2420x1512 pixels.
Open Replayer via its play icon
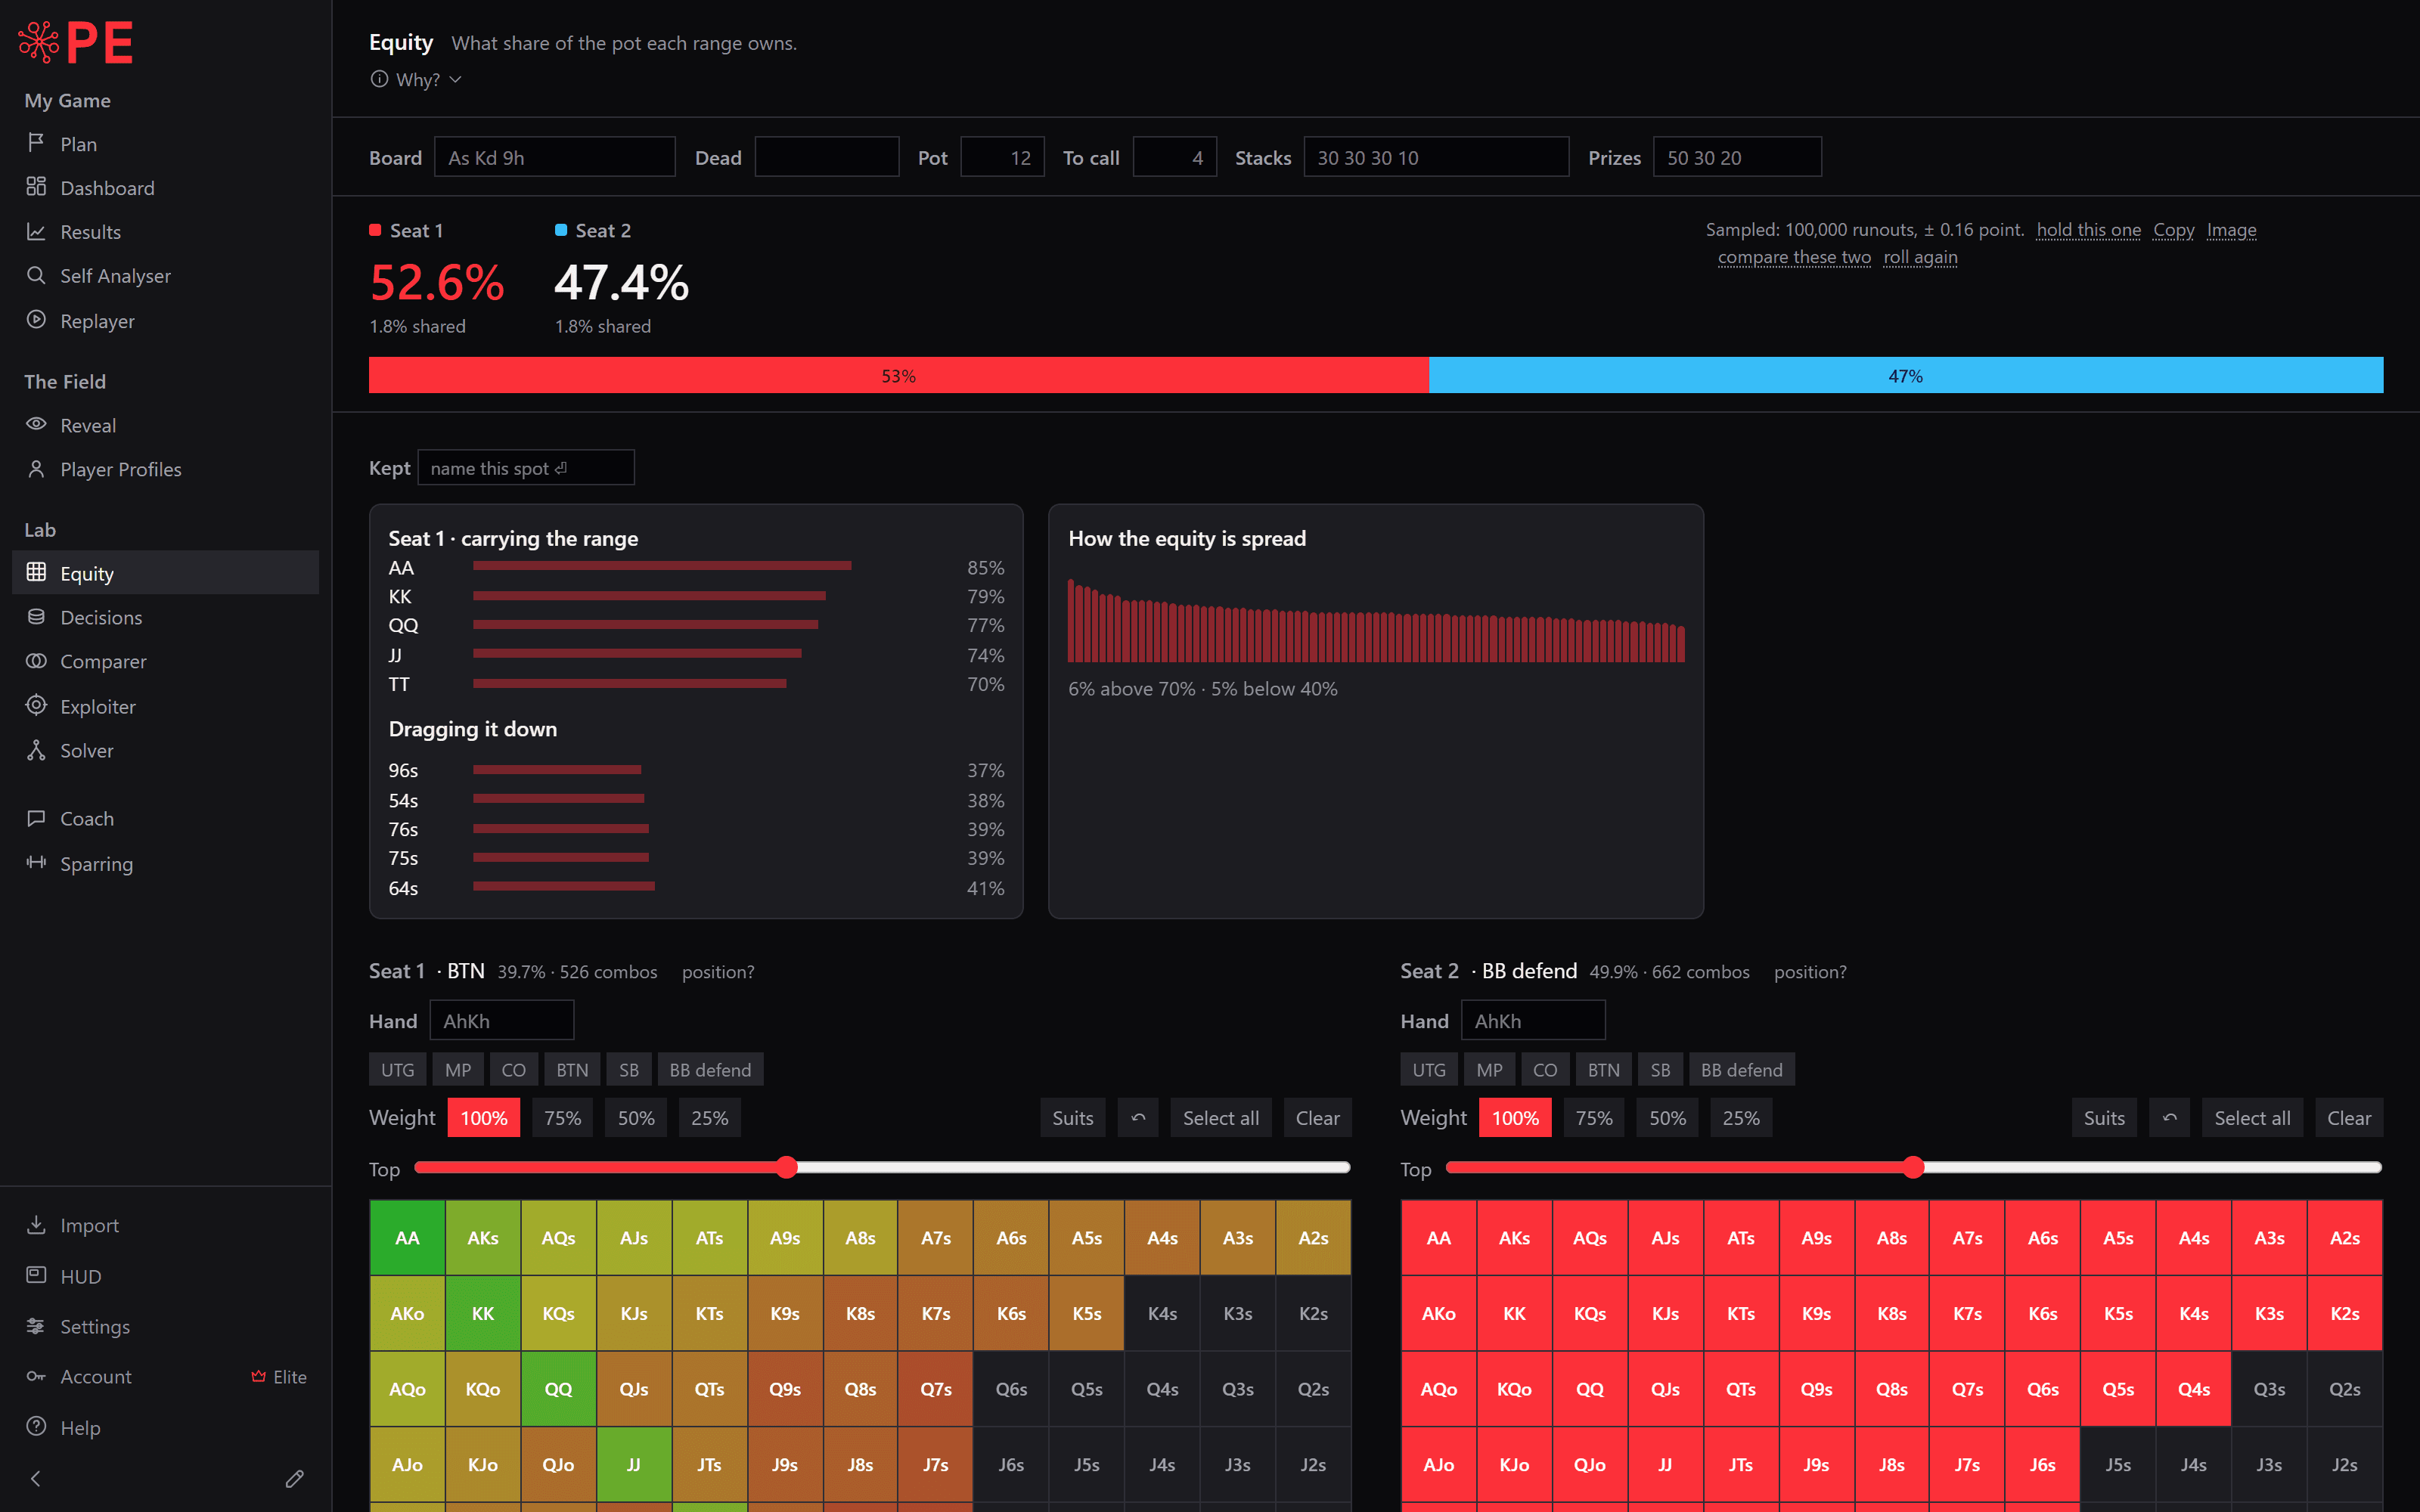(36, 320)
